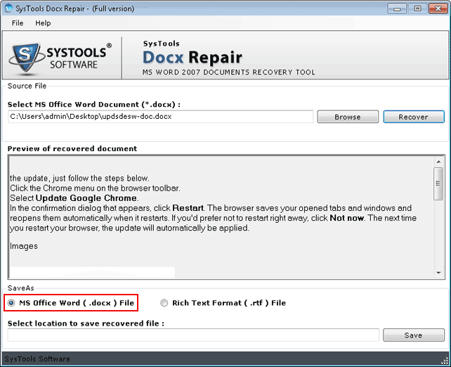The height and width of the screenshot is (367, 451).
Task: Click the Recover button
Action: [414, 117]
